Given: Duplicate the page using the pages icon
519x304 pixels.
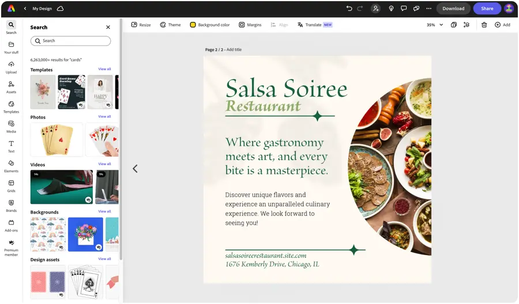Looking at the screenshot, I should pos(454,25).
